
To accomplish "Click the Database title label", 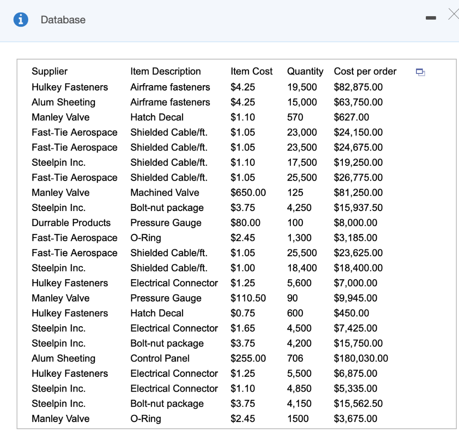I will coord(63,20).
